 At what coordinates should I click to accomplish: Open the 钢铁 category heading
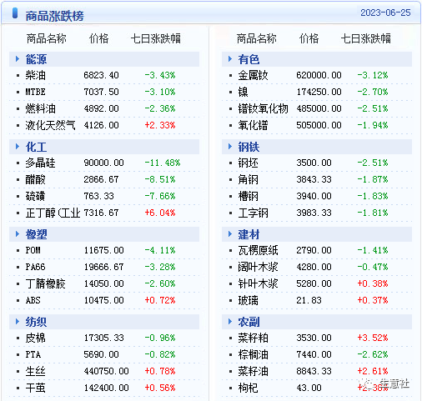click(249, 147)
